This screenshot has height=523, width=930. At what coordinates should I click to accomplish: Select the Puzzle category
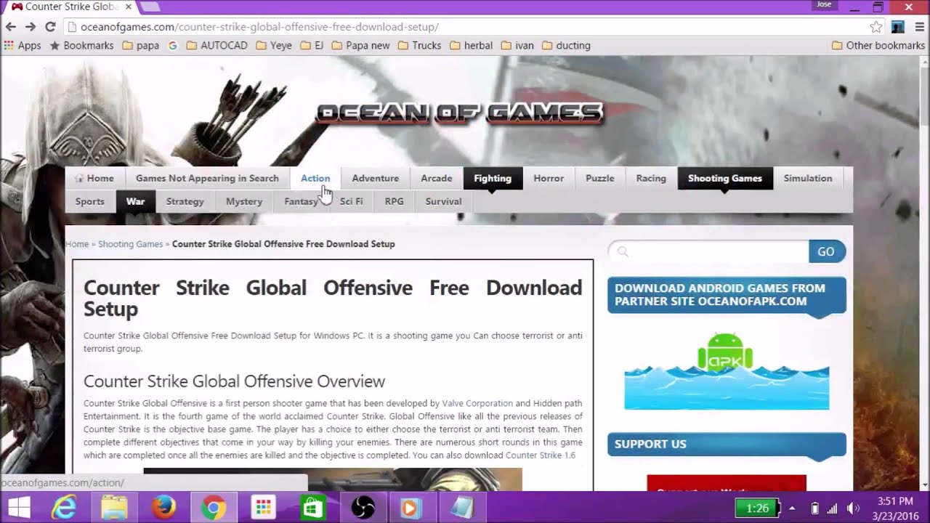[600, 178]
